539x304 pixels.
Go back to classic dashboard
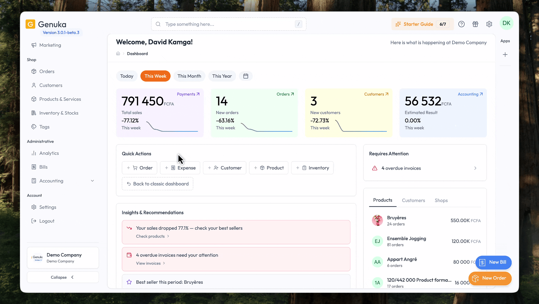(x=158, y=184)
